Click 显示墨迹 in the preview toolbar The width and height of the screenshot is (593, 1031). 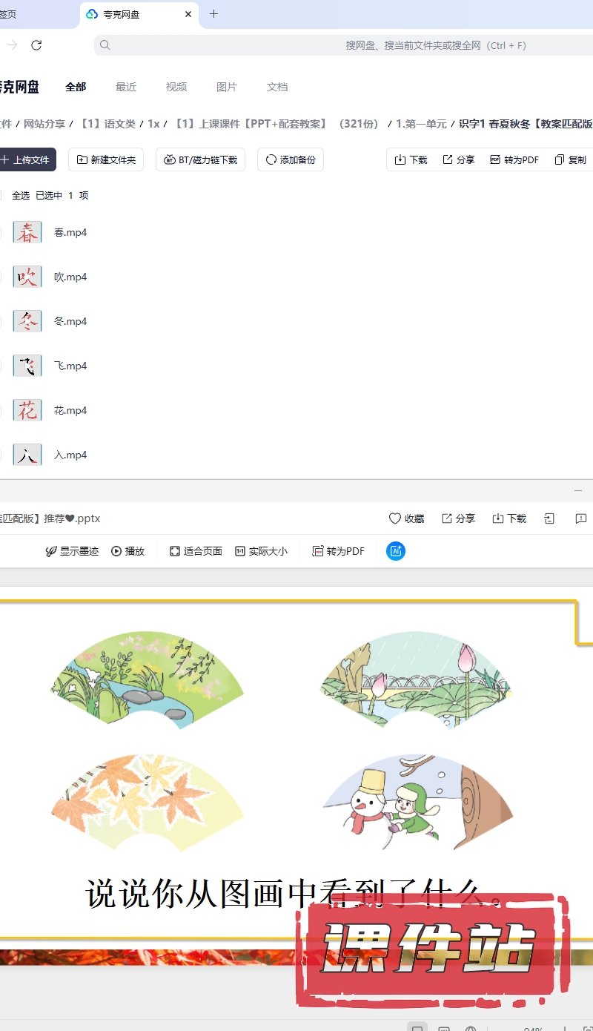pos(72,551)
